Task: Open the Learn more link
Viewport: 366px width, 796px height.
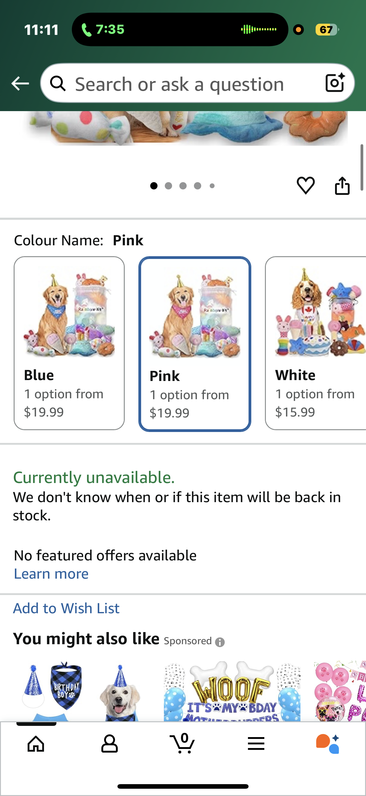Action: pos(51,573)
